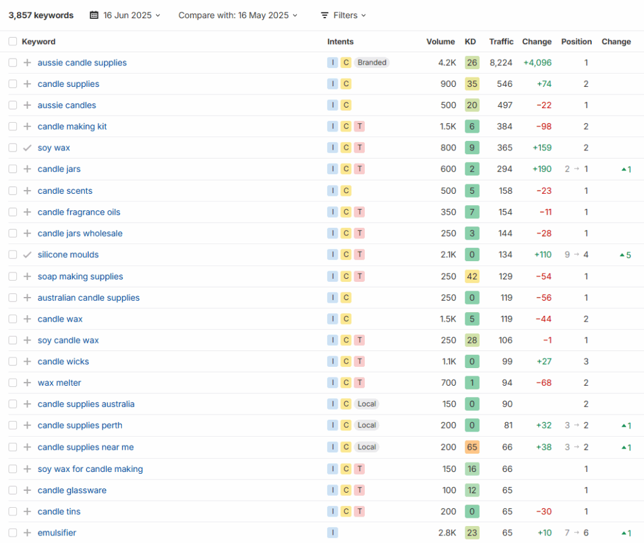Add candle making kit via plus icon
This screenshot has width=644, height=543.
coord(27,126)
